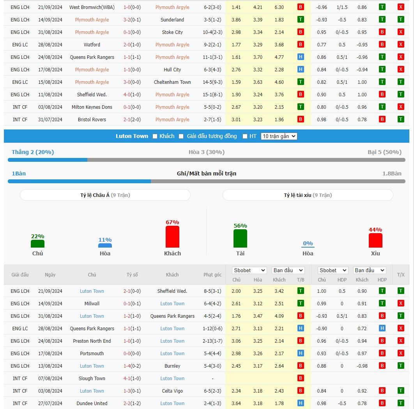Click red B handicap icon in Preston North End row

click(382, 341)
